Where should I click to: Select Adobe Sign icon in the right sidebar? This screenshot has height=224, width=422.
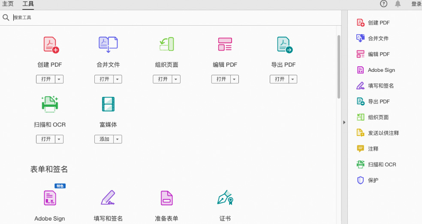(360, 70)
